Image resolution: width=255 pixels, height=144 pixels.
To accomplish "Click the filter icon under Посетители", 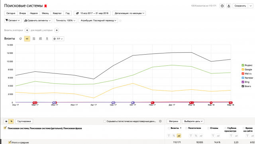I will 191,136.
